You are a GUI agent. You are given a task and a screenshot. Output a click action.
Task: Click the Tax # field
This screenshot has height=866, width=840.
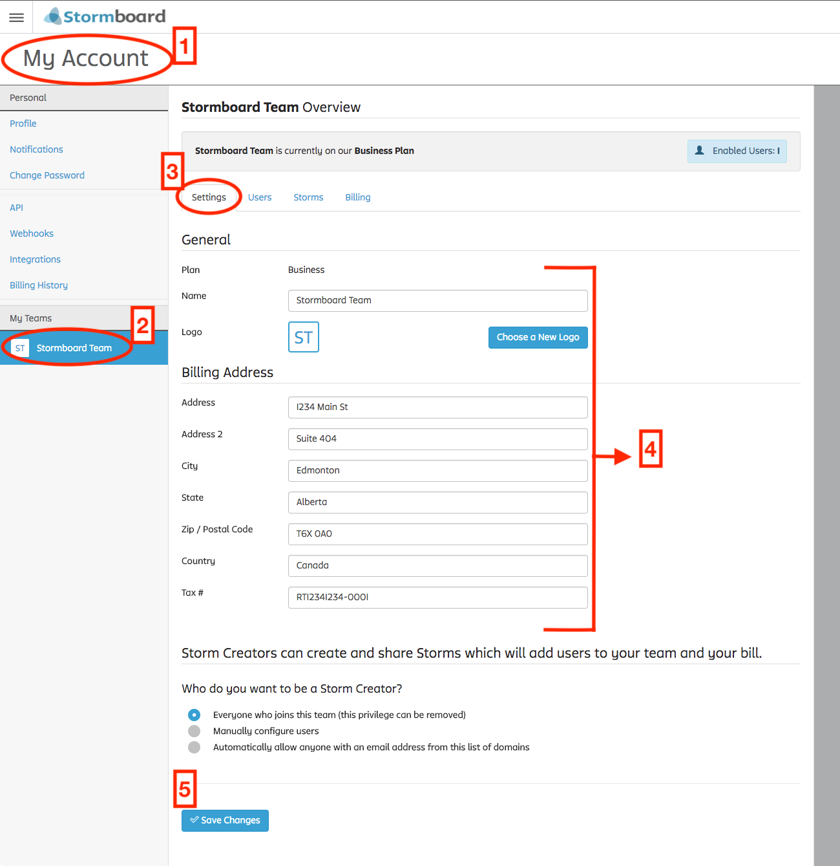click(x=438, y=598)
